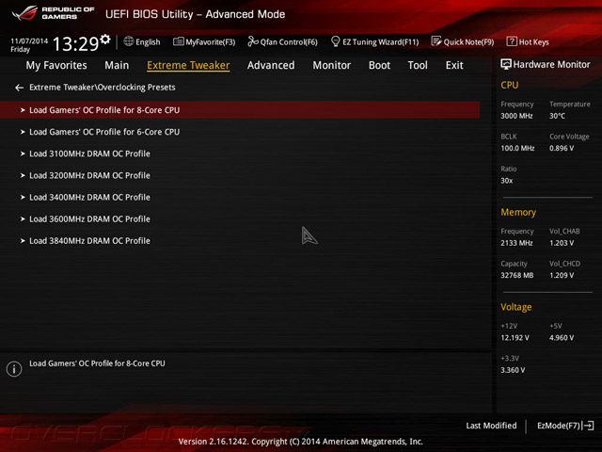Click the 11/07/2014 date text
The height and width of the screenshot is (452, 602).
(29, 40)
